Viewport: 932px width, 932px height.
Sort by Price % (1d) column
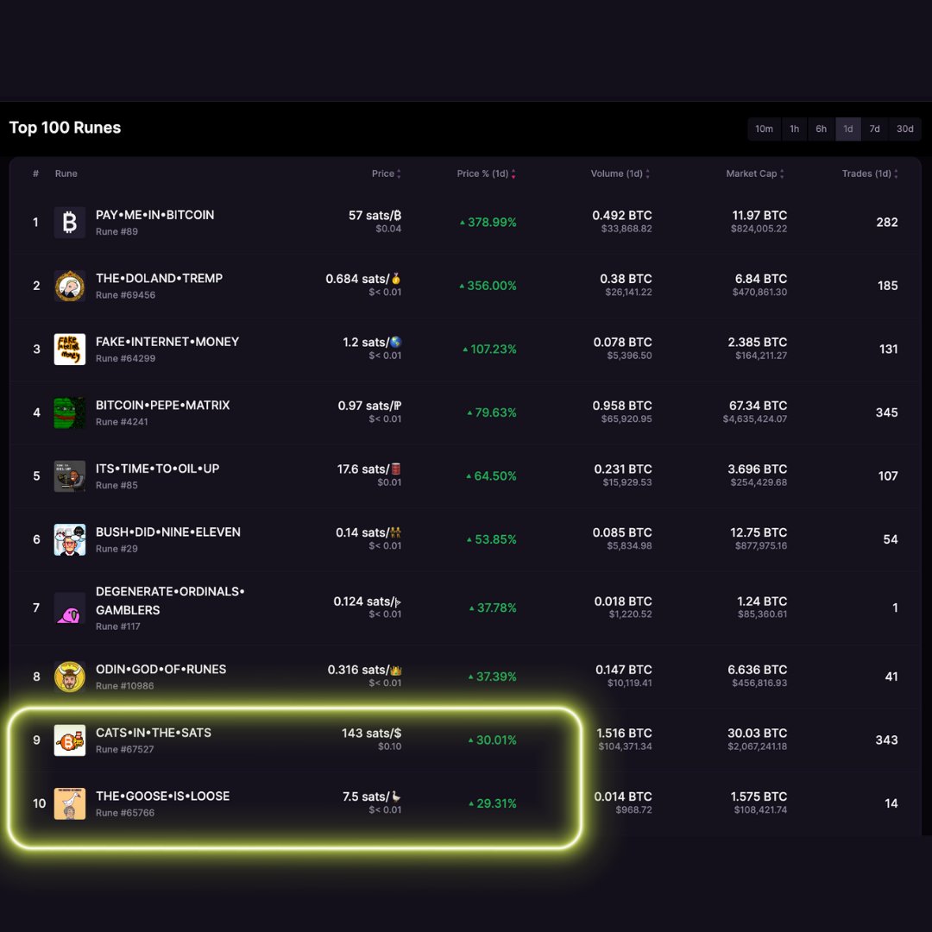[x=486, y=173]
